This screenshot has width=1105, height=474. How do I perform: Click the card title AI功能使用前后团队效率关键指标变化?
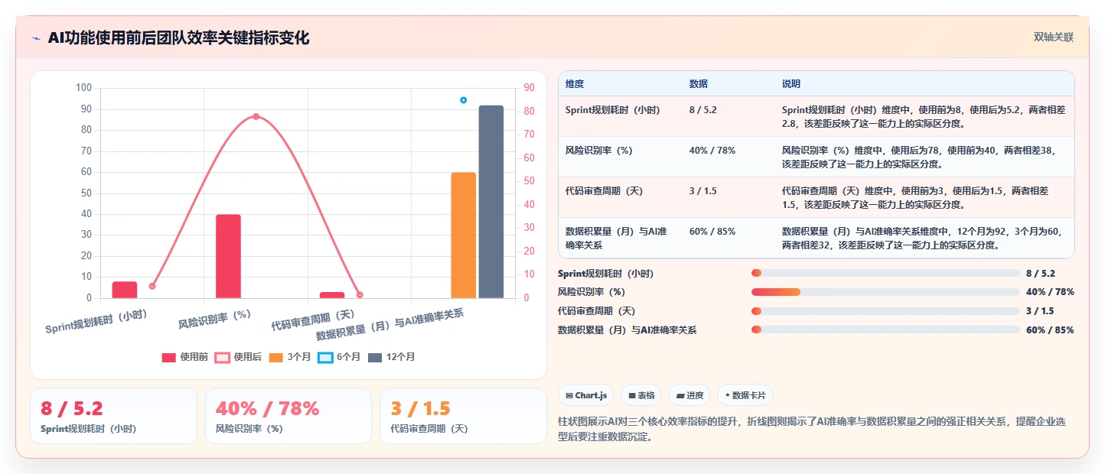(x=178, y=37)
